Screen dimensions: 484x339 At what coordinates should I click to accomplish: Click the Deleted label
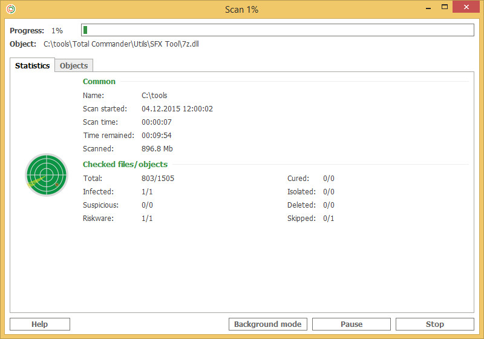coord(301,205)
